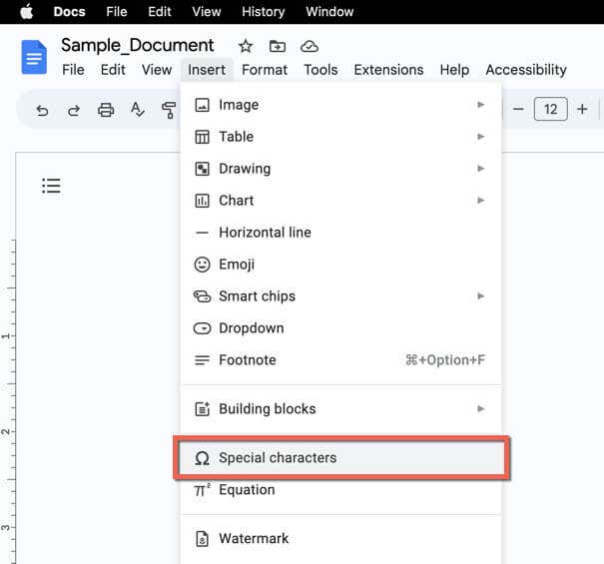Increase font size with plus button
Screen dimensions: 604x564
point(582,110)
